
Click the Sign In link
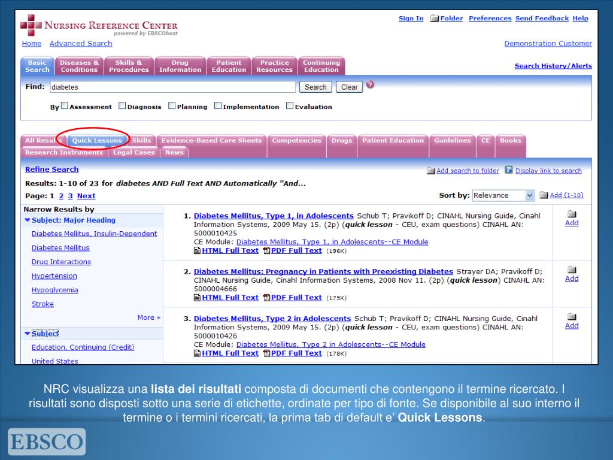pyautogui.click(x=411, y=19)
